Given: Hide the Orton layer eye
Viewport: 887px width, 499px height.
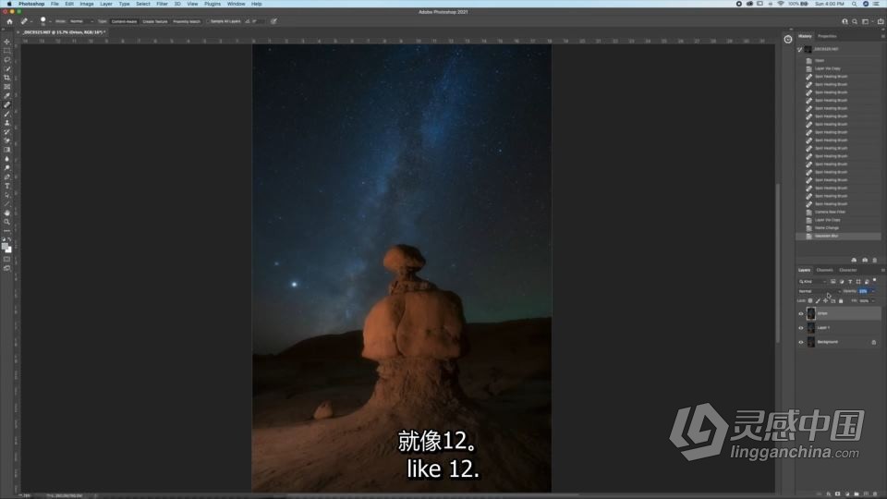Looking at the screenshot, I should [x=800, y=314].
